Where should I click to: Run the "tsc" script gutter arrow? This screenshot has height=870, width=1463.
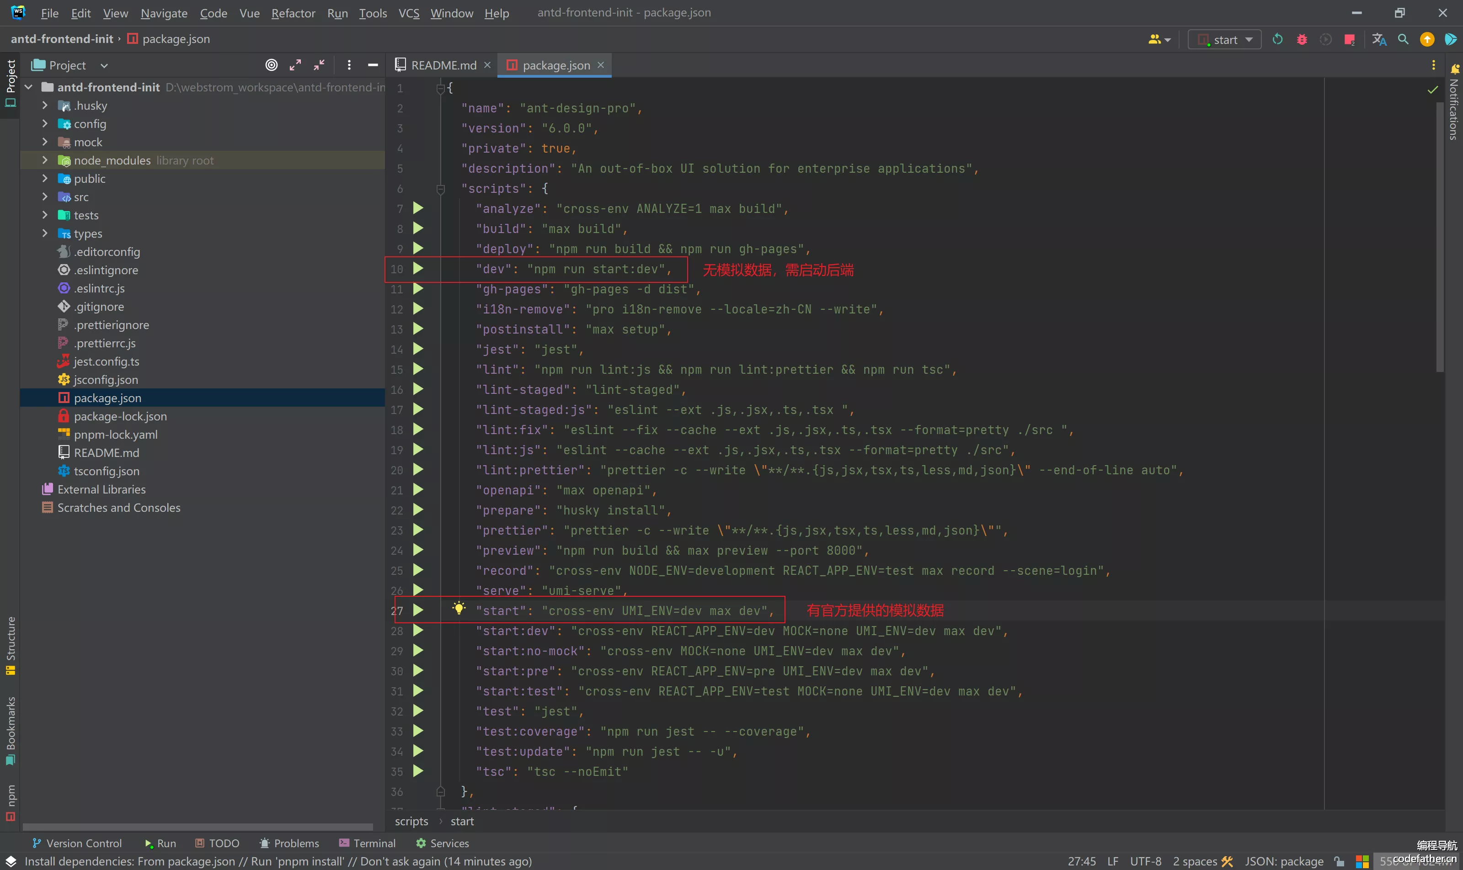click(418, 771)
